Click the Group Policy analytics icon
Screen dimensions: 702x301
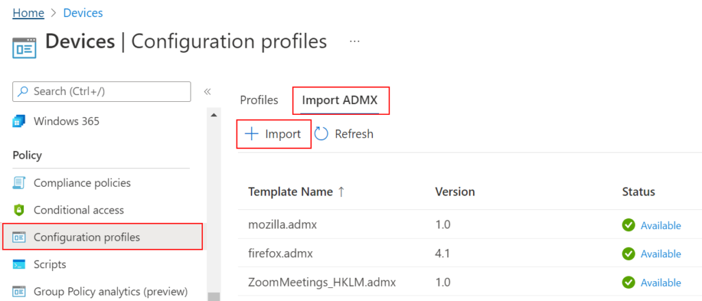point(19,291)
